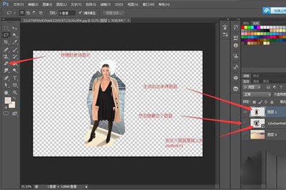The width and height of the screenshot is (286, 190).
Task: Toggle lock transparent pixels
Action: coord(255,102)
